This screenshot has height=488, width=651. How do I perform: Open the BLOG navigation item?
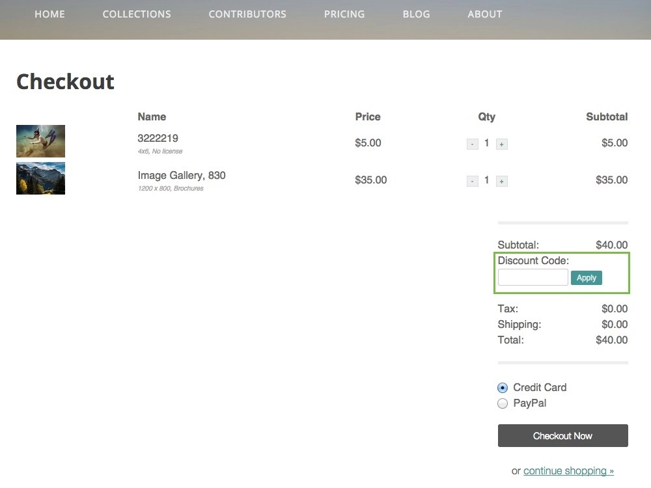point(416,14)
